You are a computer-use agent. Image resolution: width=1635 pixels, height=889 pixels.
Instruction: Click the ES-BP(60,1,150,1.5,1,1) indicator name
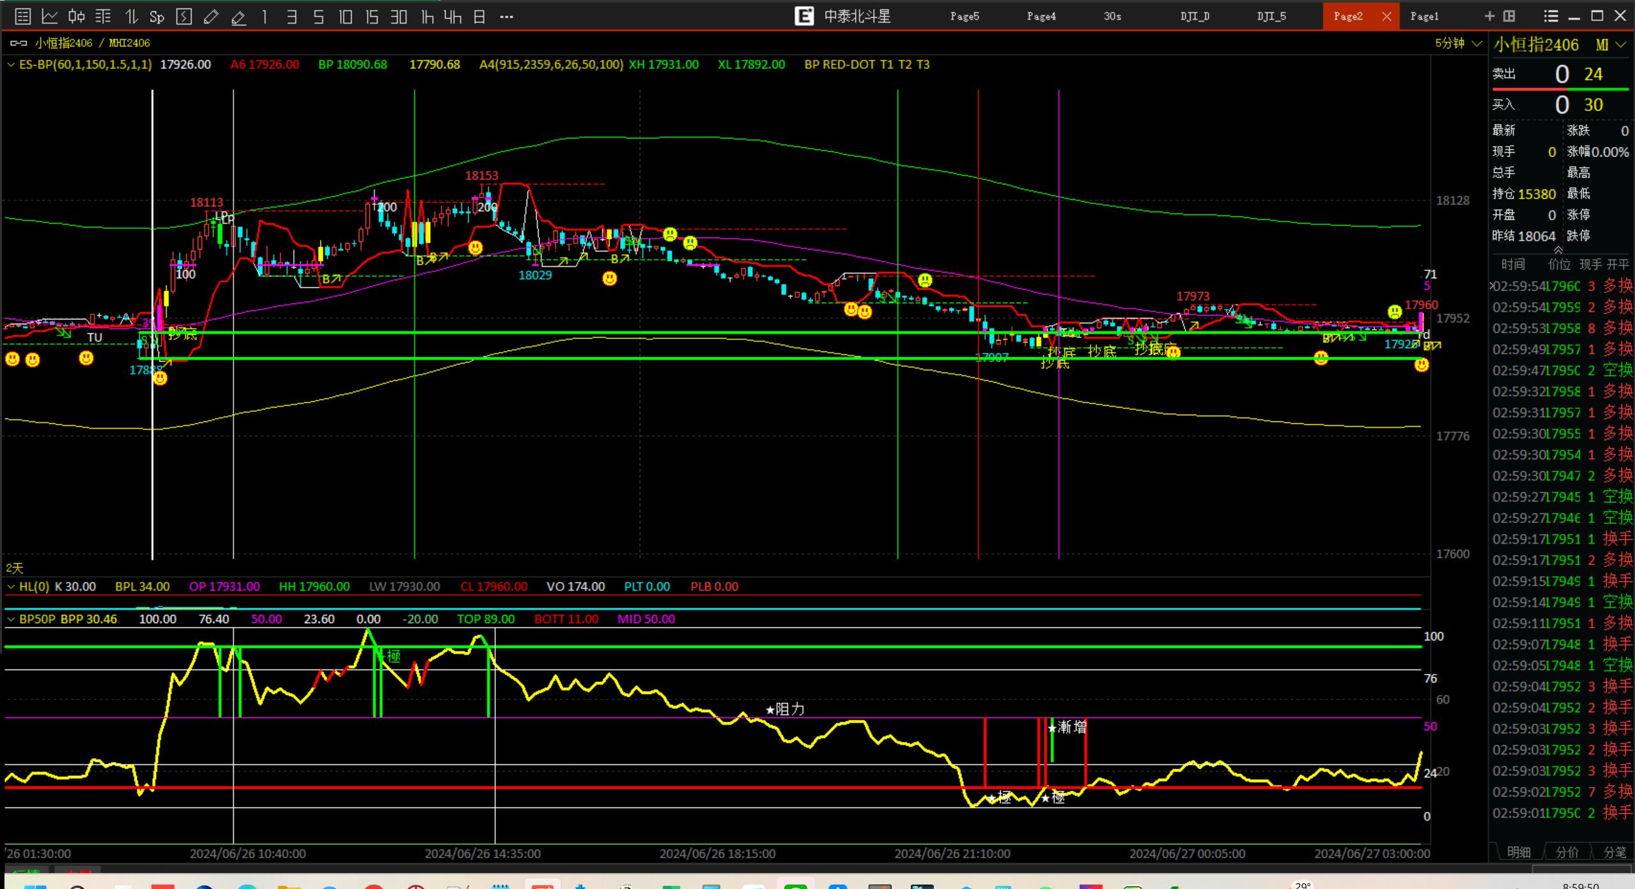coord(86,65)
